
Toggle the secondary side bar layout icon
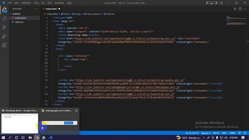tap(216, 3)
